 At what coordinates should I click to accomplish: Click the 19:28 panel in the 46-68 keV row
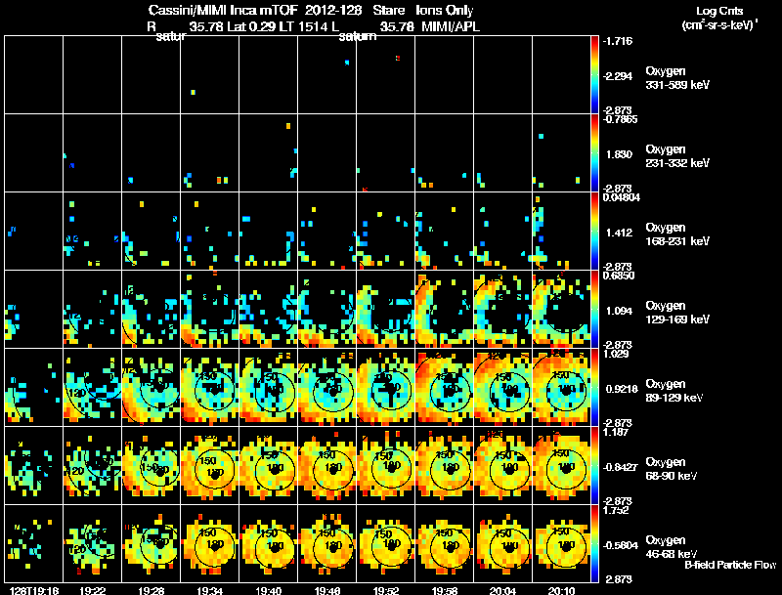(x=151, y=543)
